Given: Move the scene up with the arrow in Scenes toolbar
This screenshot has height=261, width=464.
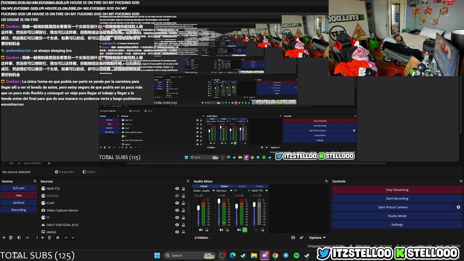Looking at the screenshot, I should pos(28,238).
